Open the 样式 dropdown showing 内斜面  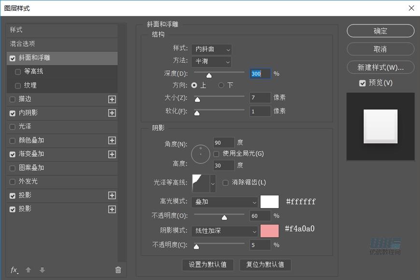click(x=211, y=49)
